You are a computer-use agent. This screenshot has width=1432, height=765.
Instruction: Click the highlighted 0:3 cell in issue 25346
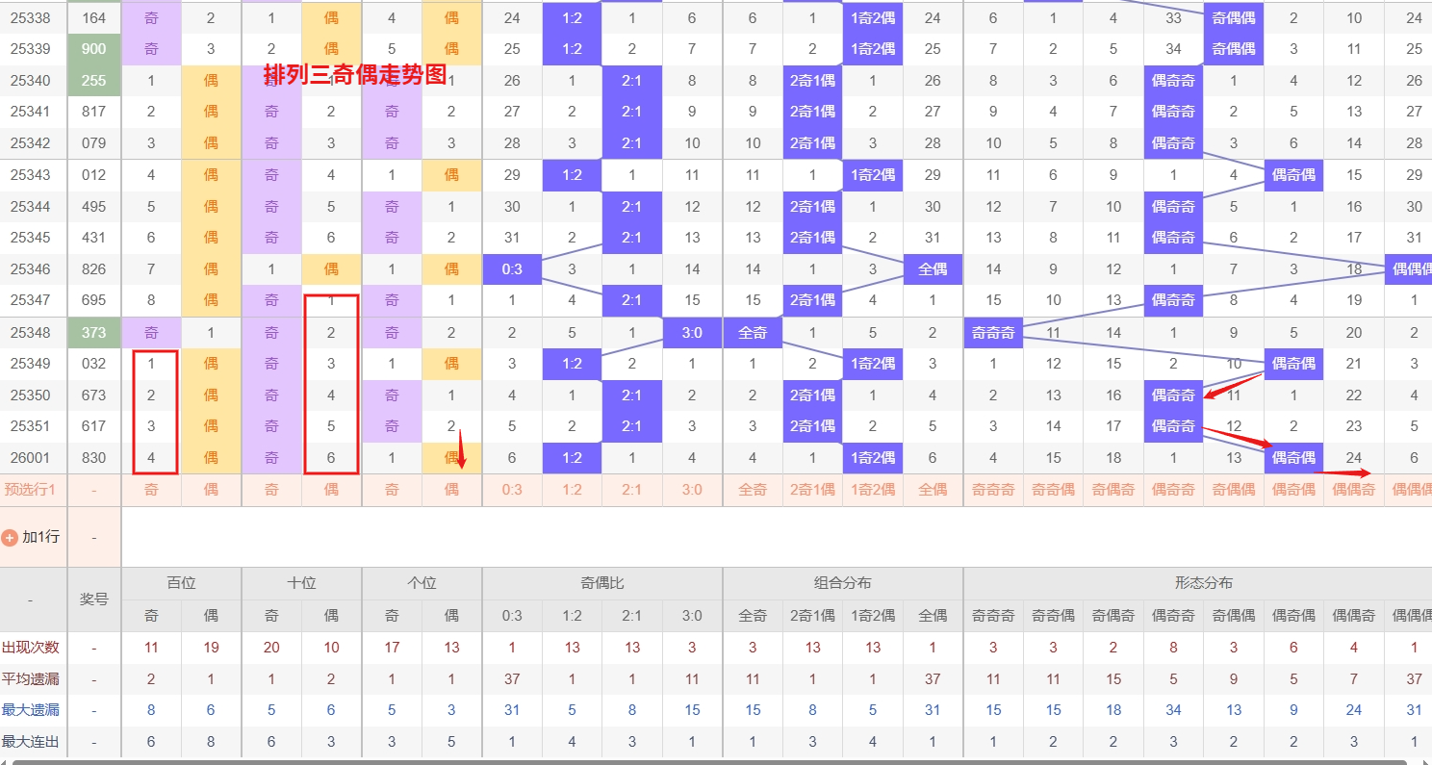pyautogui.click(x=512, y=269)
